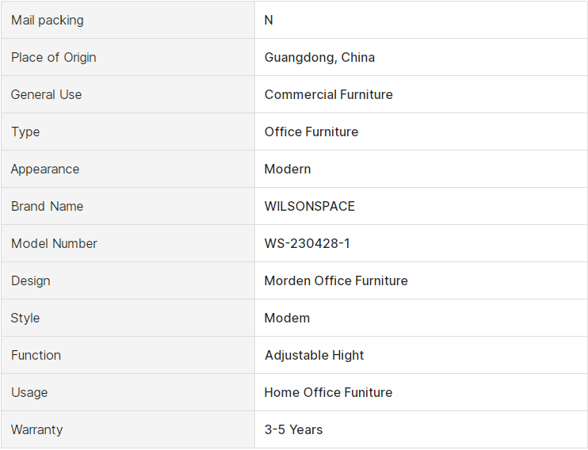The height and width of the screenshot is (450, 588).
Task: Select the 'Office Furniture' type value
Action: tap(311, 132)
